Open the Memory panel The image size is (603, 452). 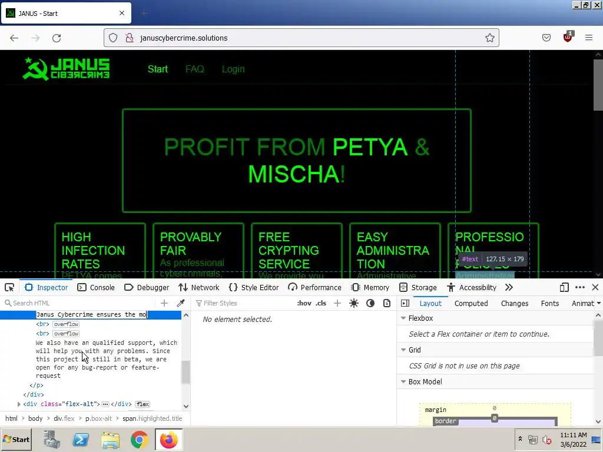pyautogui.click(x=371, y=287)
